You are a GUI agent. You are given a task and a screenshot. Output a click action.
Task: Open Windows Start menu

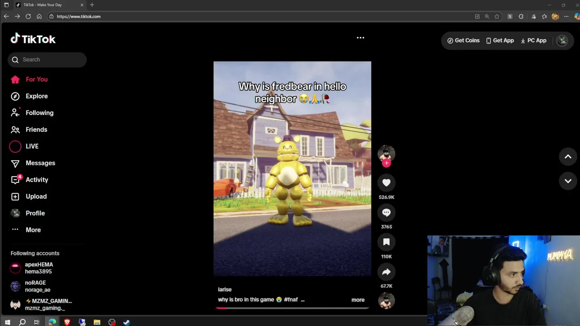click(x=7, y=322)
